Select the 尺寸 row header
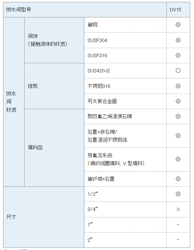 pyautogui.click(x=43, y=217)
